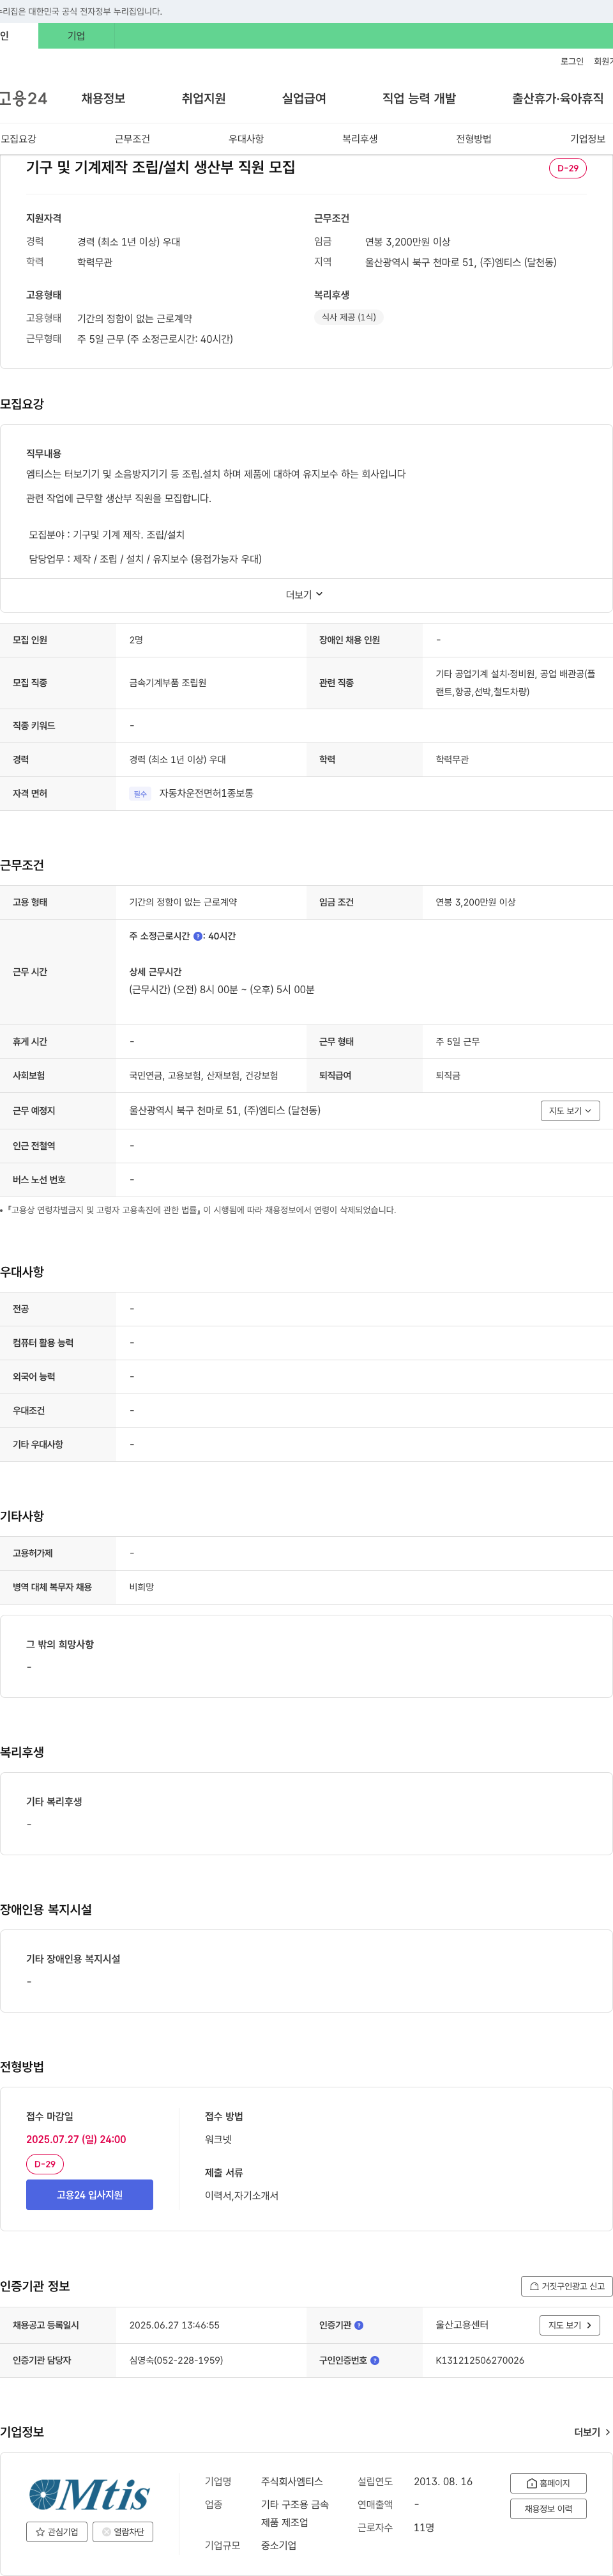Click the D-29 badge under 접수 마감일

tap(45, 2164)
